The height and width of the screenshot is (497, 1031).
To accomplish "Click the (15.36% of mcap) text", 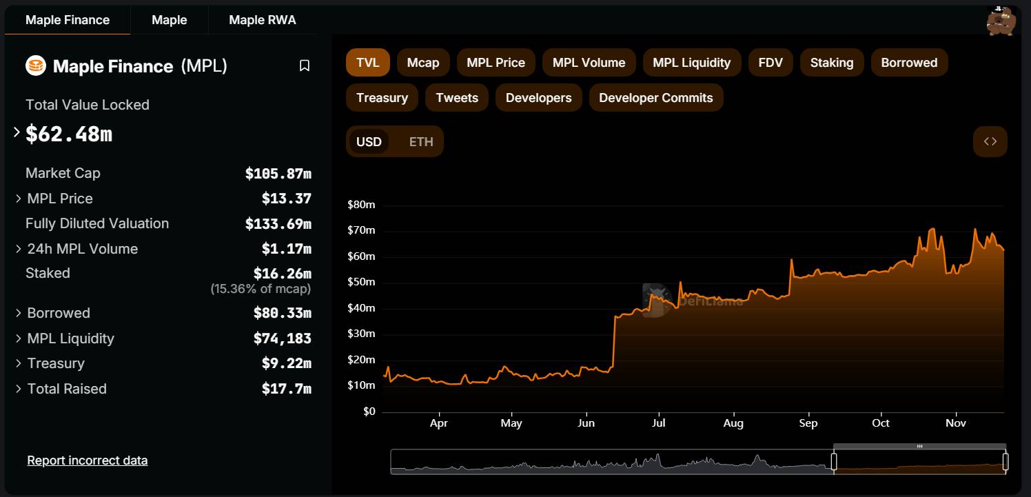I will pyautogui.click(x=261, y=289).
